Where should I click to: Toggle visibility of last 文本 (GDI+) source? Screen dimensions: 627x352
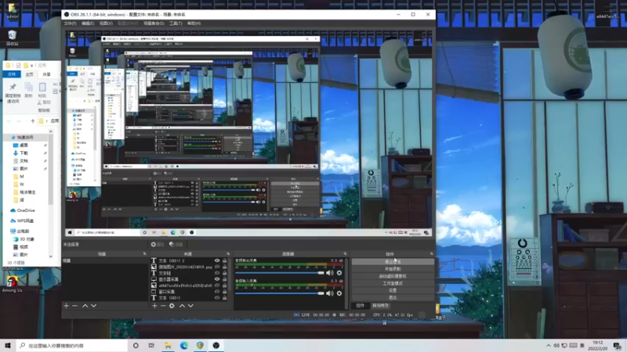[x=217, y=298]
